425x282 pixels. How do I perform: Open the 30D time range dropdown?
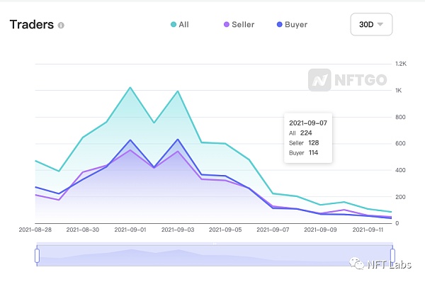click(371, 24)
